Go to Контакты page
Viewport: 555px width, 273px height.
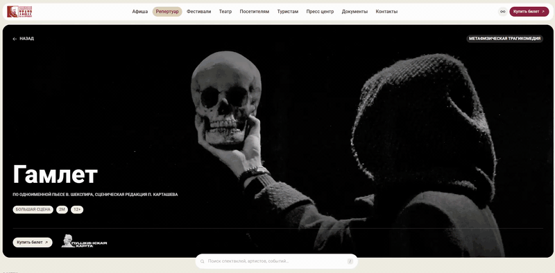(x=386, y=12)
